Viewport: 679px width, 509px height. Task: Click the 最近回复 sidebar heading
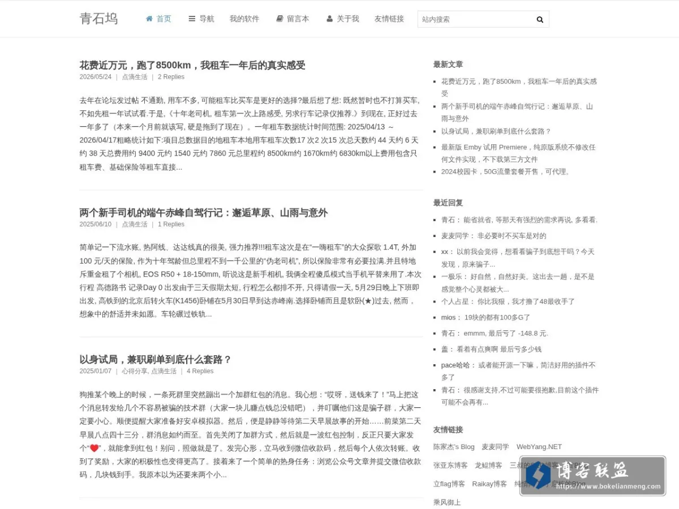click(x=448, y=202)
